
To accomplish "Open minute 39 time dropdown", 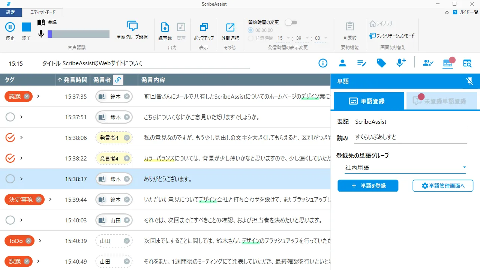I will [x=303, y=38].
